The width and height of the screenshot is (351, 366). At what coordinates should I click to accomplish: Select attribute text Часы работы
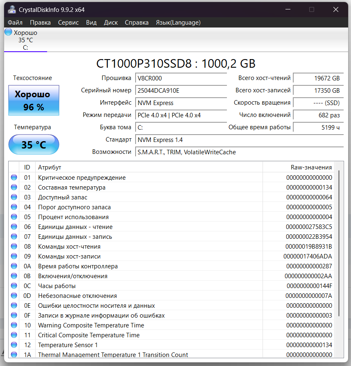[57, 286]
